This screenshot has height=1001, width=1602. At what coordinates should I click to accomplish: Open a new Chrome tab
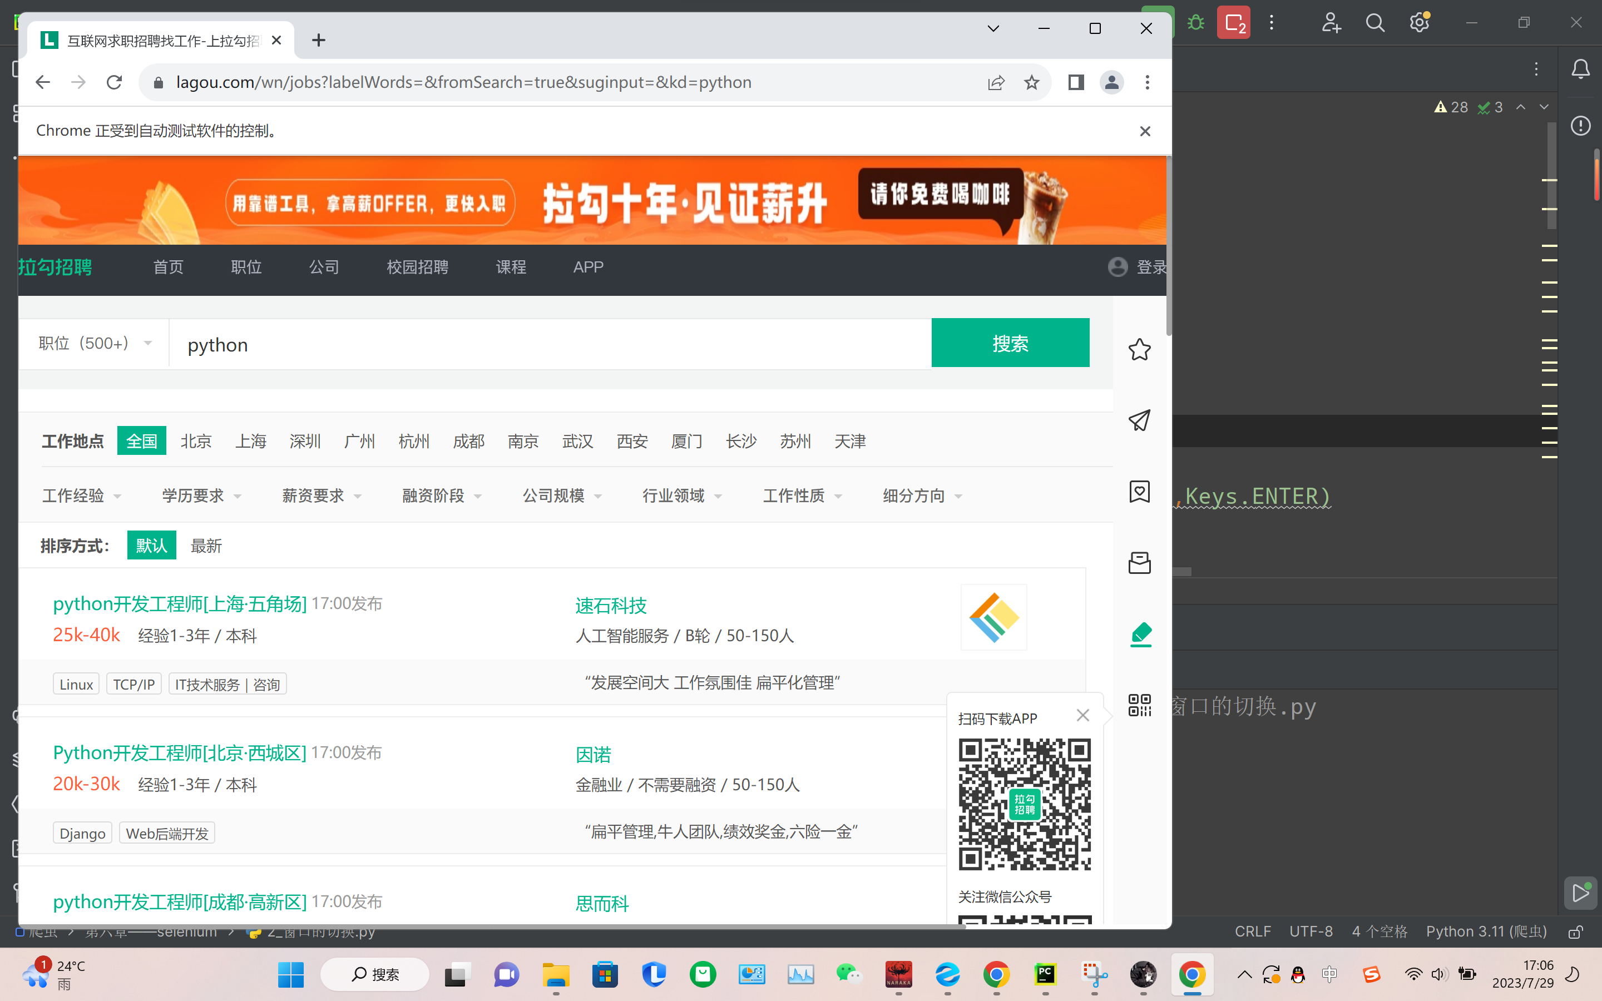pos(318,41)
